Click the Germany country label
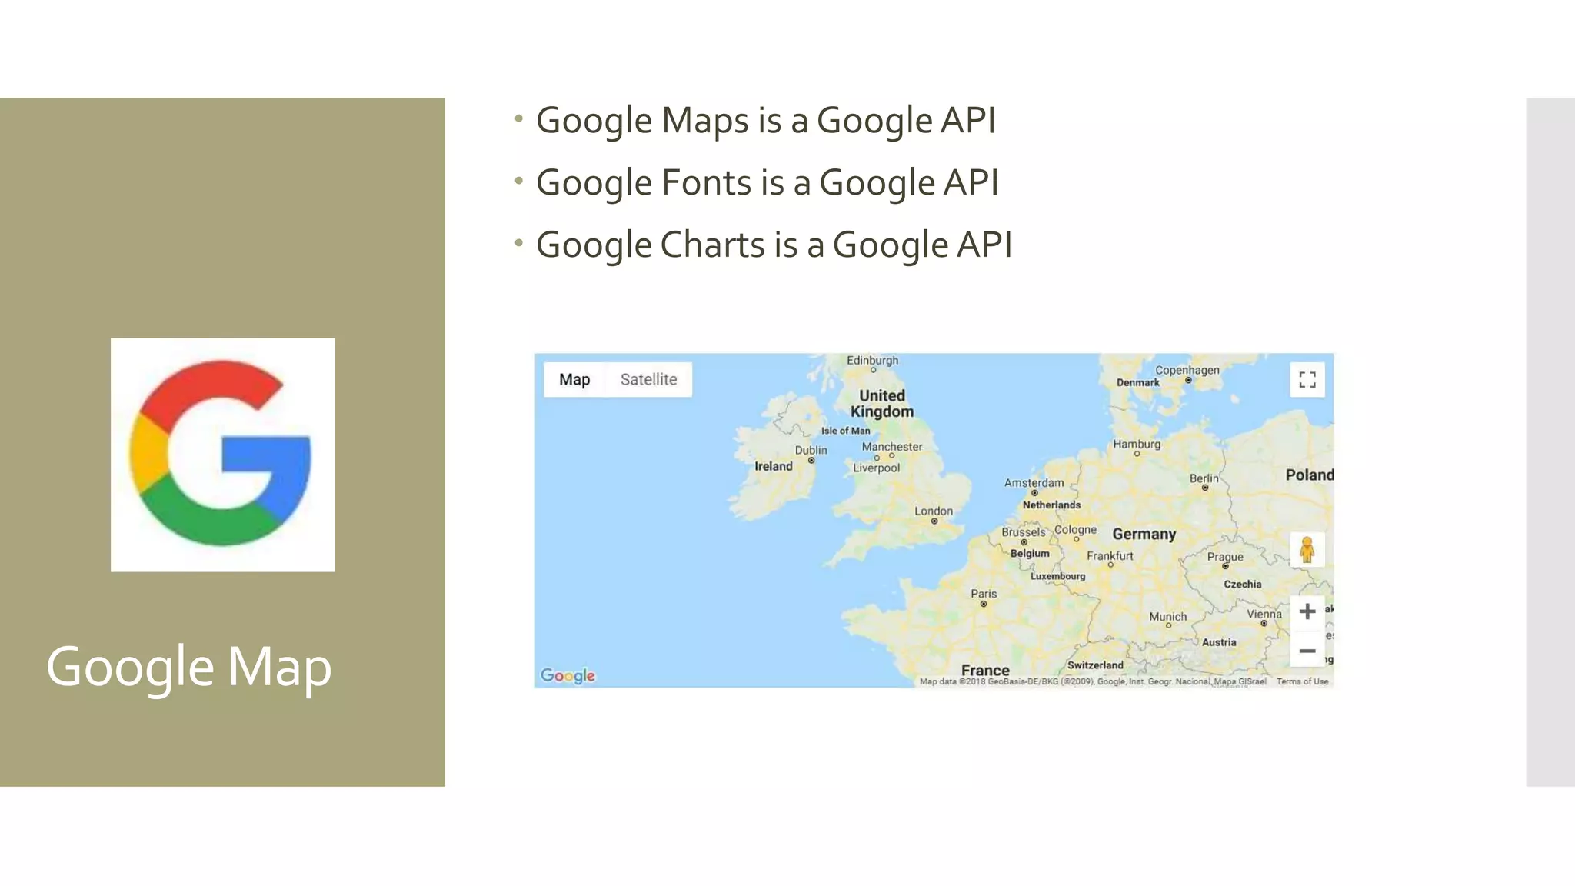This screenshot has height=886, width=1575. click(x=1144, y=534)
